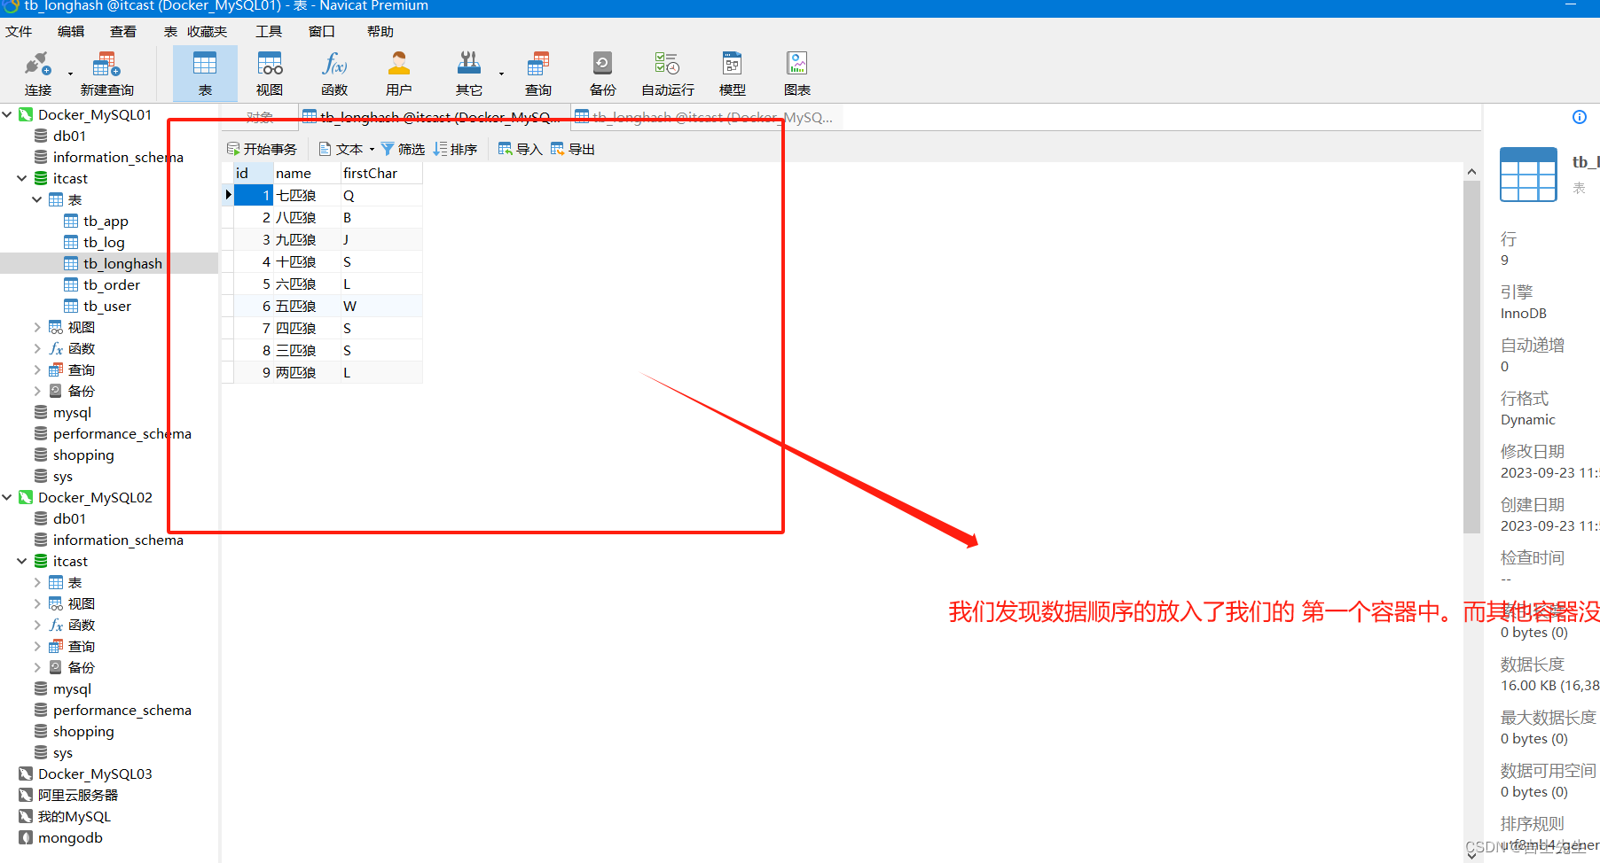Select the cell 两匹狼 in row 9
1600x863 pixels.
307,372
